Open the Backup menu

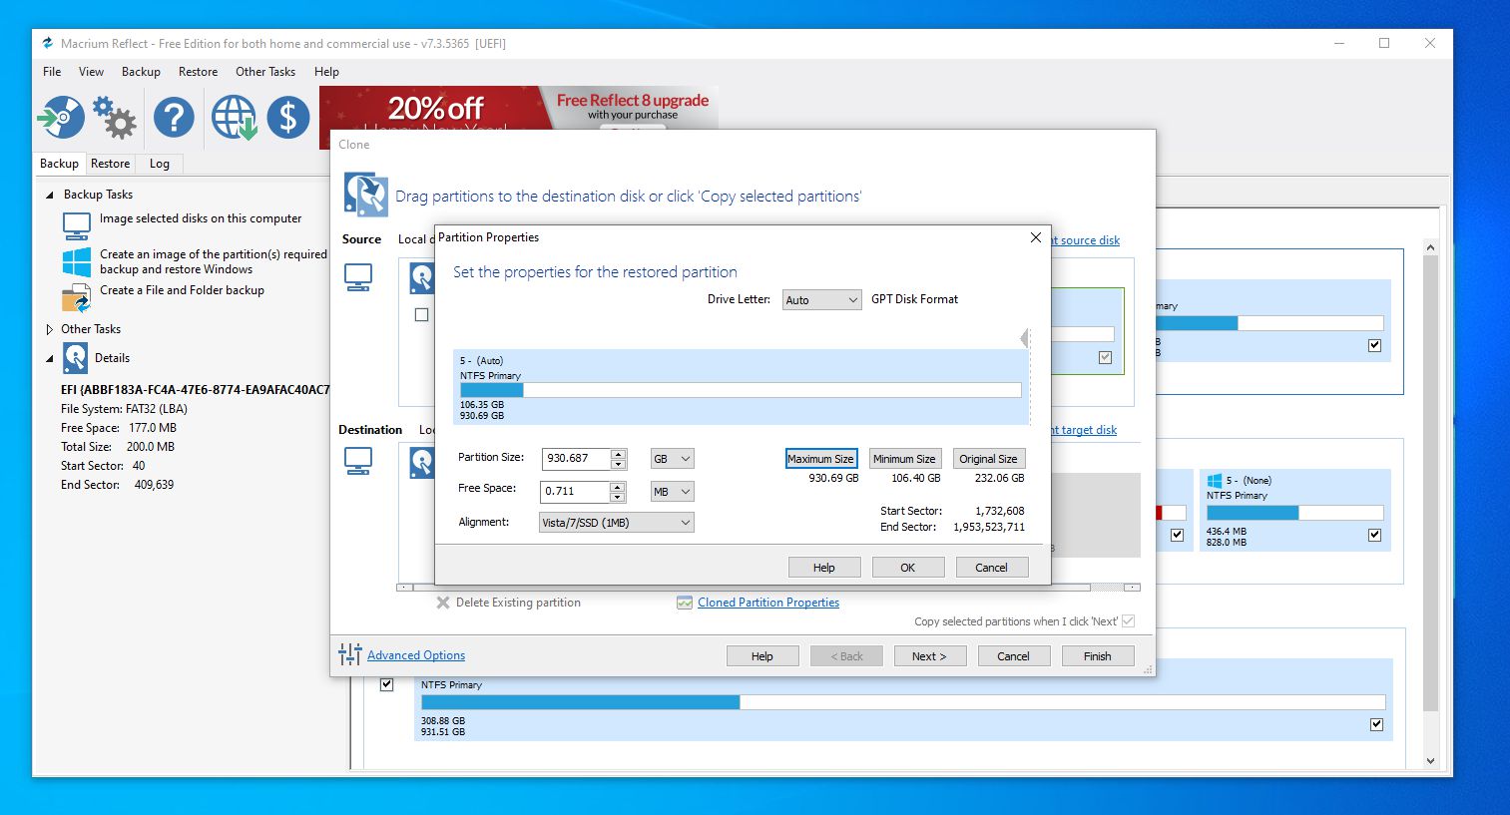(141, 72)
